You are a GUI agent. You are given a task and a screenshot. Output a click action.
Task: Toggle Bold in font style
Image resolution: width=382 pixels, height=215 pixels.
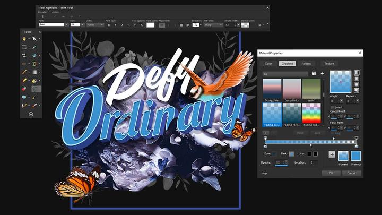pos(109,25)
